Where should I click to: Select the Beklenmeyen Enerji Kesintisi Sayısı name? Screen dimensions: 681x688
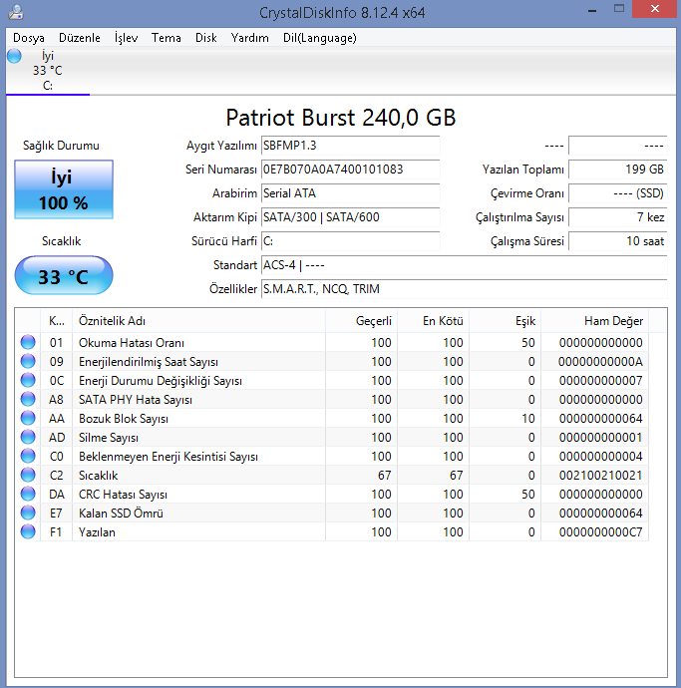click(x=169, y=457)
